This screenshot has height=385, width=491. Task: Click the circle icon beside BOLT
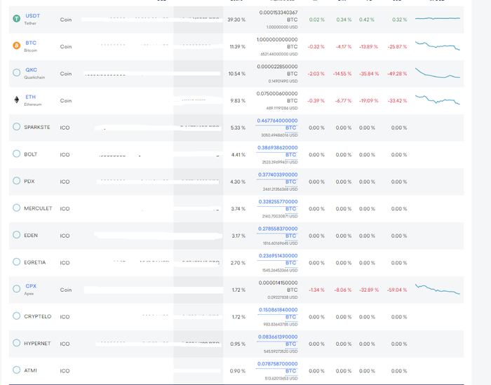click(x=17, y=154)
